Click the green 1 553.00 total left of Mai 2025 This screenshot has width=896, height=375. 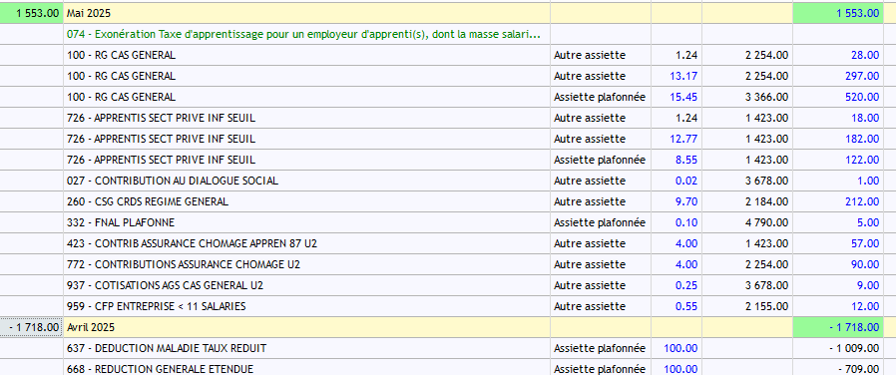(x=31, y=13)
